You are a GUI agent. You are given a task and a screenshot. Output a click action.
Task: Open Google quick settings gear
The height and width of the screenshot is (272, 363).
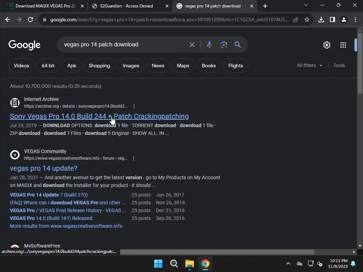[326, 45]
